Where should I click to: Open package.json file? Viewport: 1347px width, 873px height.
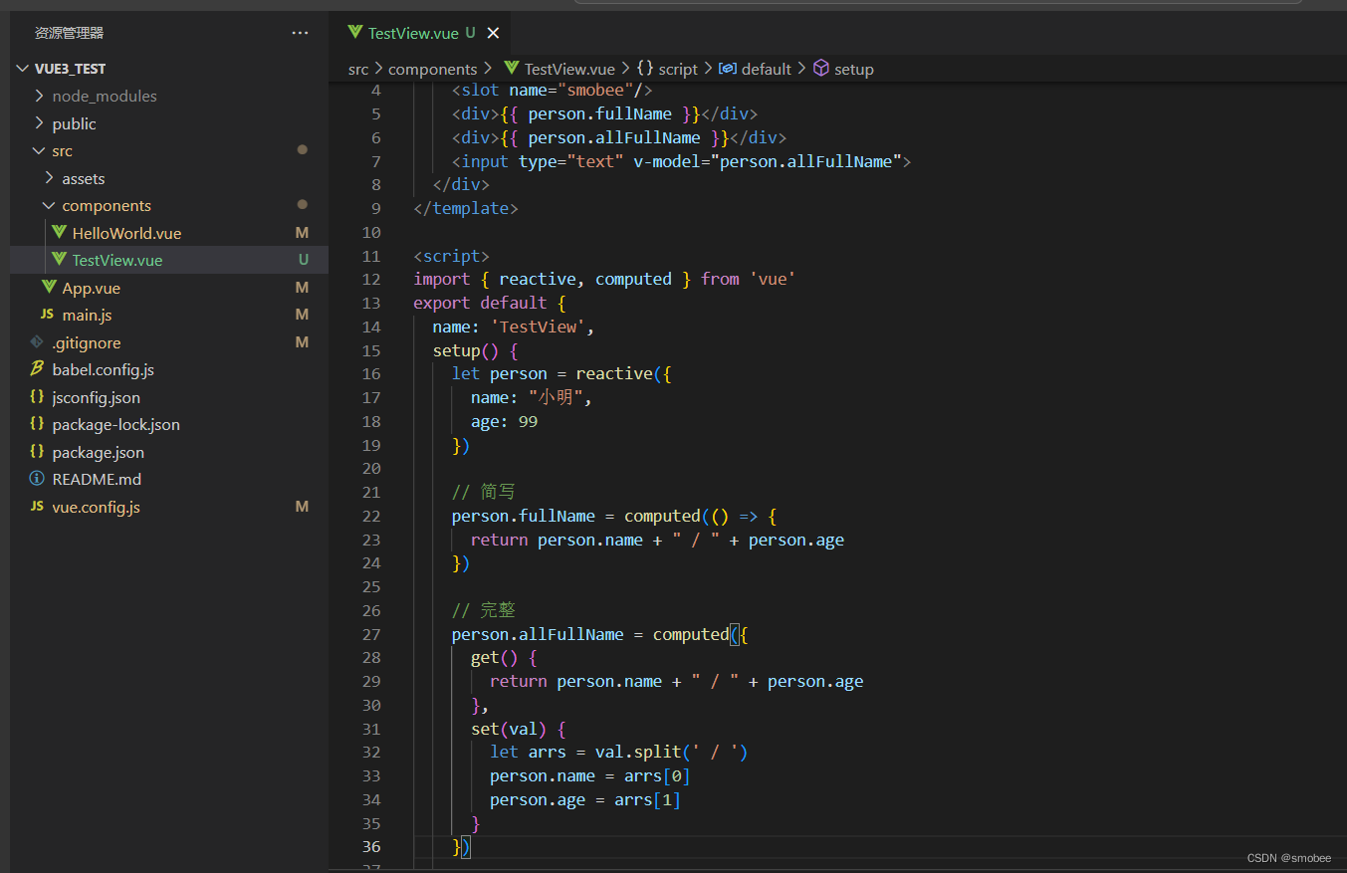pyautogui.click(x=98, y=452)
